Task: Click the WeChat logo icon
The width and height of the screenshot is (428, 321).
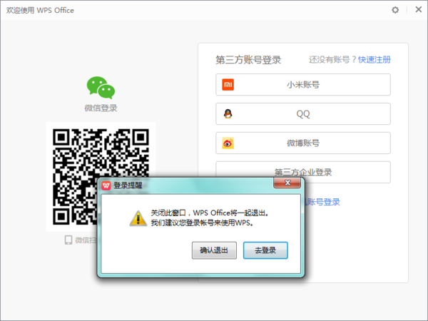Action: (101, 88)
